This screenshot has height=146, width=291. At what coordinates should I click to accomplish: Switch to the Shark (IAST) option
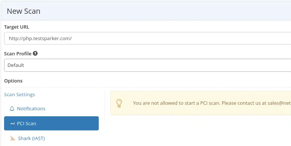pyautogui.click(x=31, y=139)
